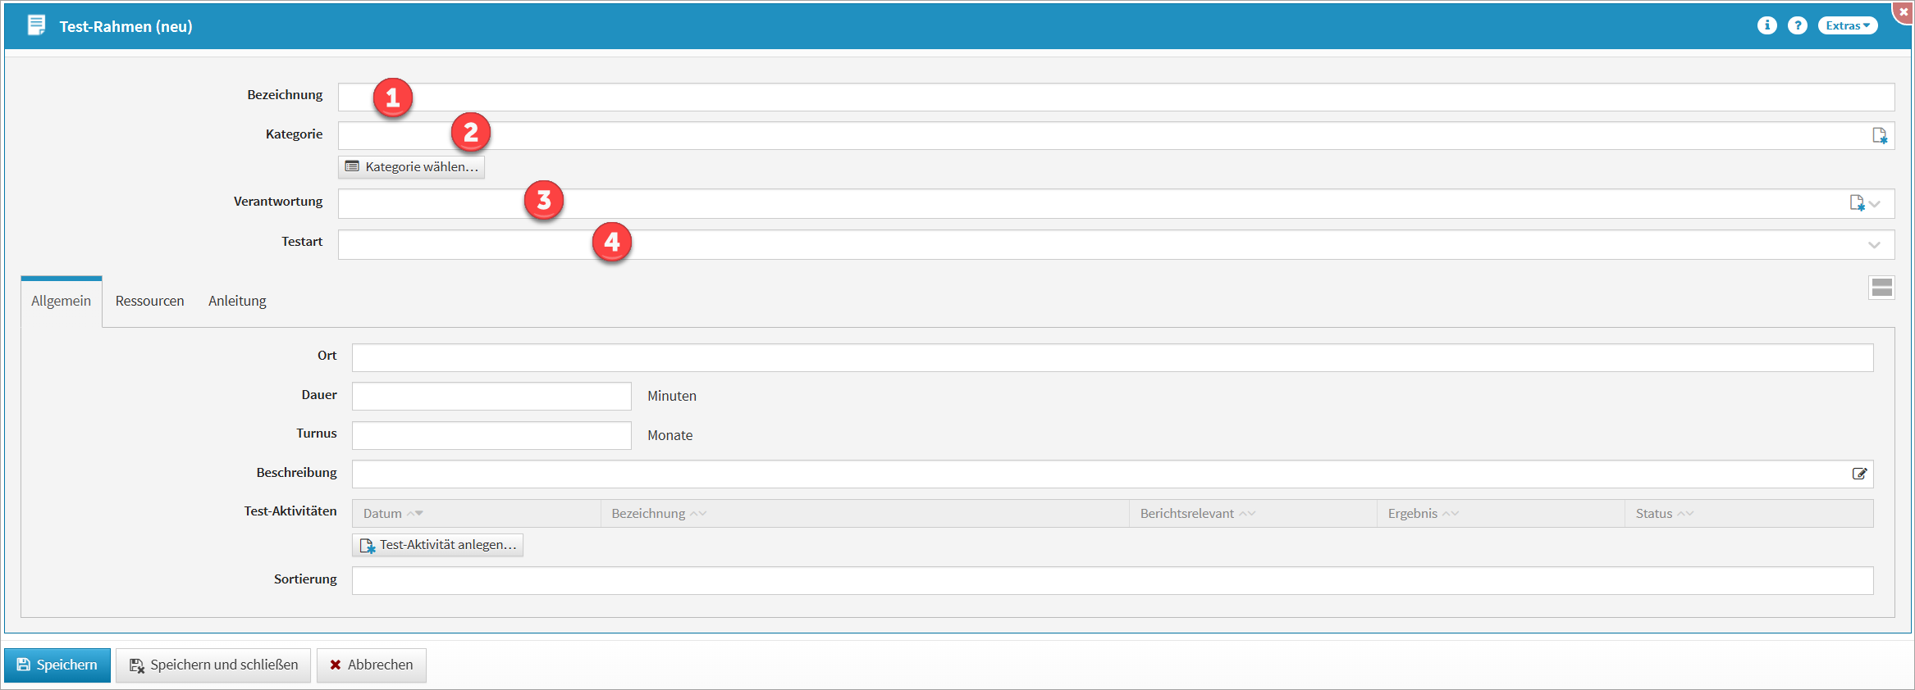
Task: Click the document icon beside Test-Rahmen title
Action: [37, 25]
